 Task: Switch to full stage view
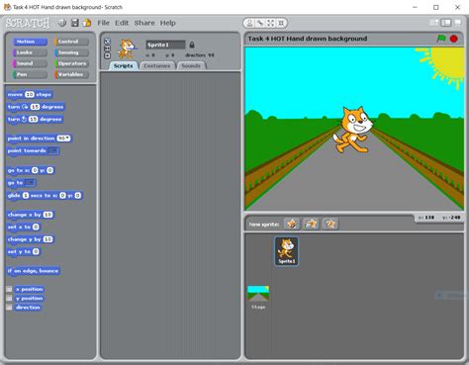(x=446, y=23)
